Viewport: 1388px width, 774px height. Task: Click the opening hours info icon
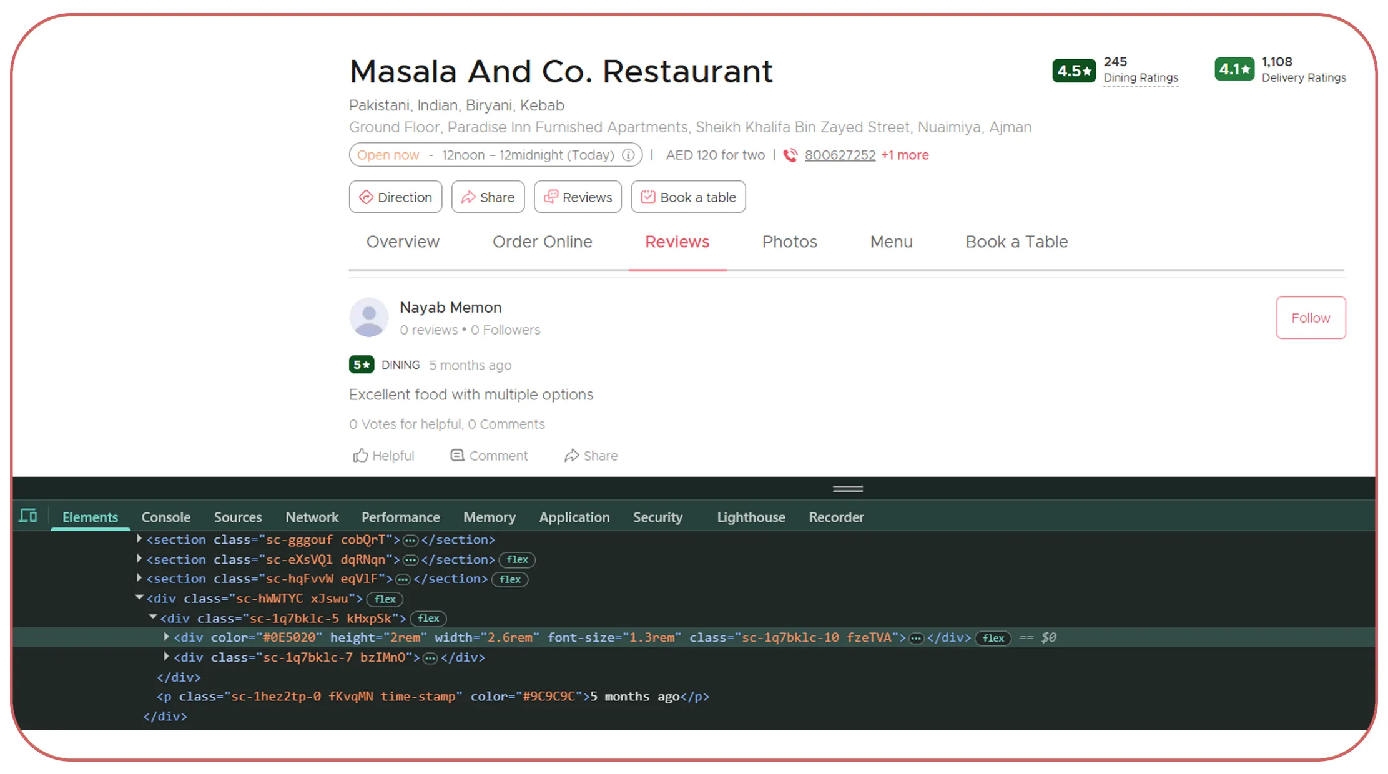[x=628, y=155]
